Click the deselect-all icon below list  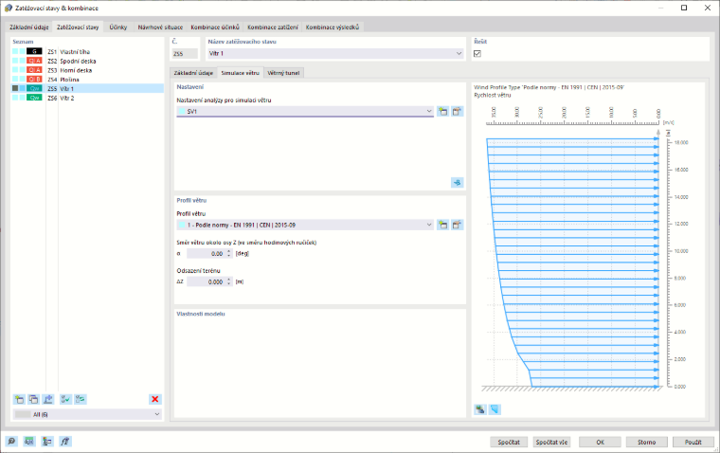point(81,399)
